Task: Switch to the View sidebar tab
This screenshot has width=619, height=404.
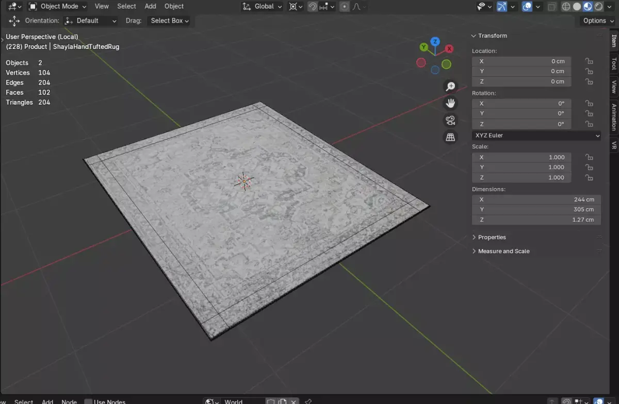Action: (x=614, y=86)
